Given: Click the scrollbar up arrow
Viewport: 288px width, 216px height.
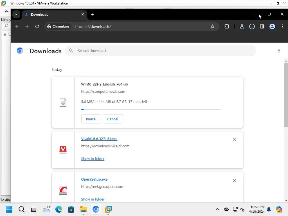Looking at the screenshot, I should tap(286, 61).
